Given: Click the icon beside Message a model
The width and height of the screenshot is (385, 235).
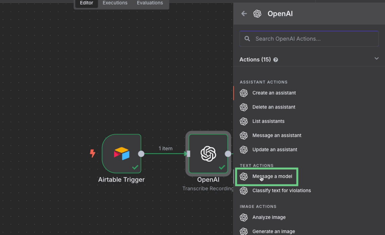Looking at the screenshot, I should (x=244, y=176).
